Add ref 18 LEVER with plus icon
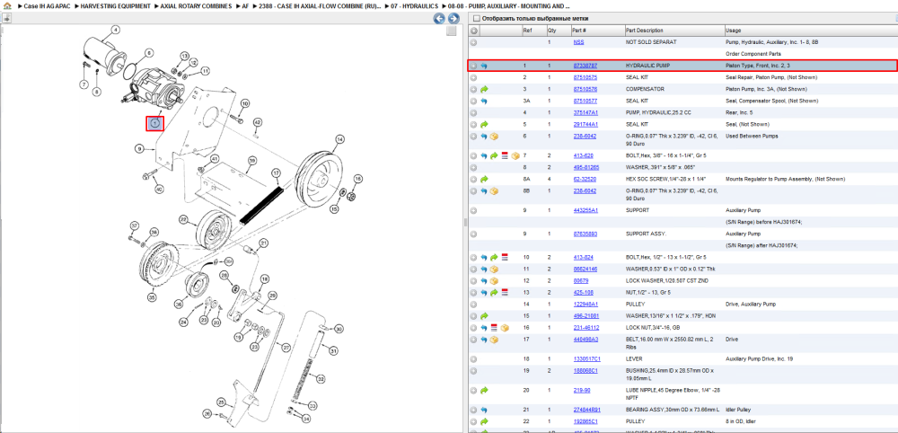This screenshot has height=433, width=898. 473,358
